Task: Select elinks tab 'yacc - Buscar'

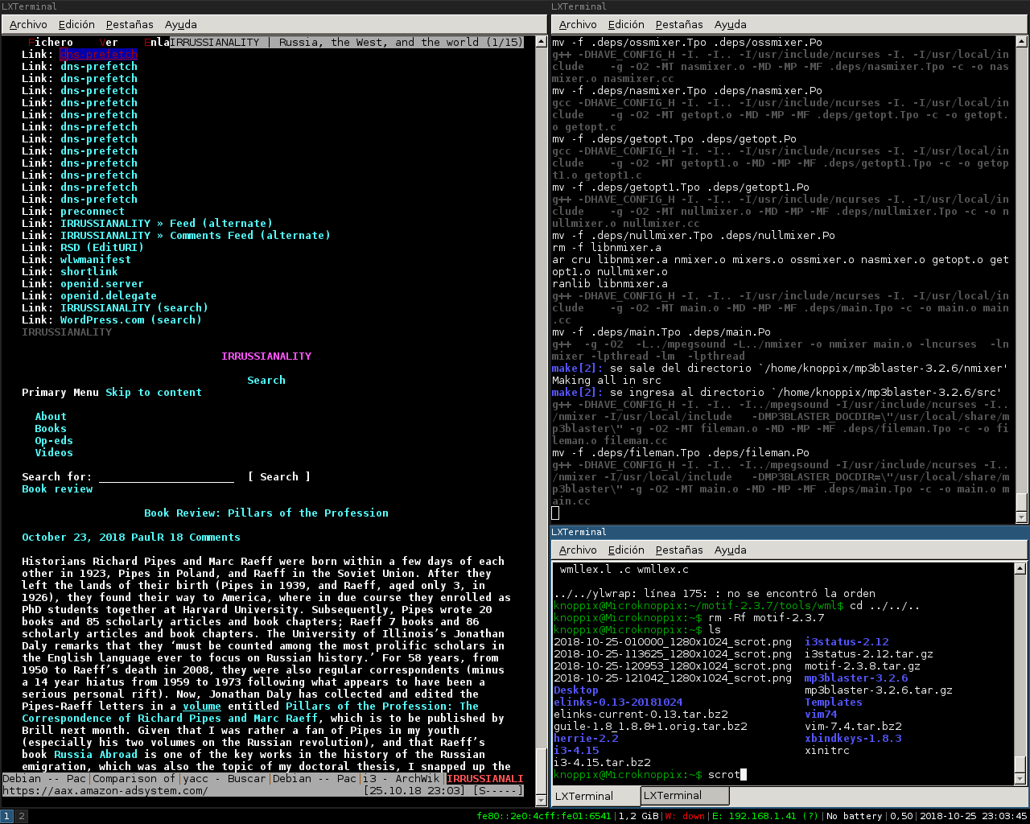Action: (225, 778)
